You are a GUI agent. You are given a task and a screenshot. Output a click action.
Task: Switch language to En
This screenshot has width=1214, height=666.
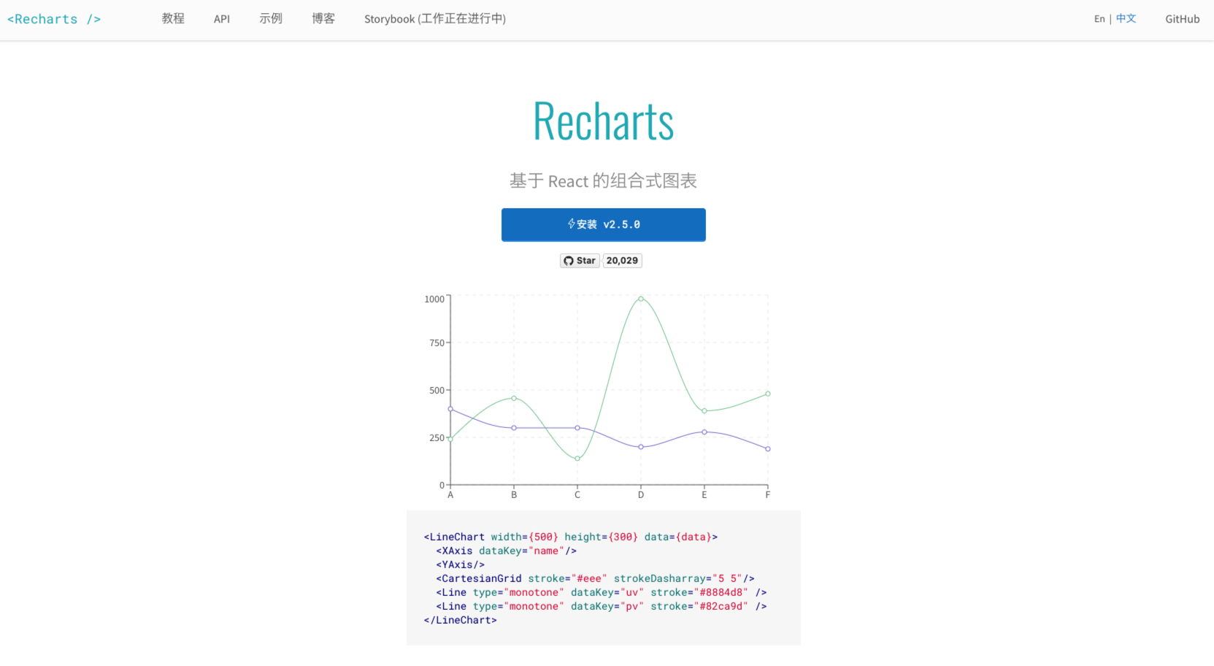tap(1099, 19)
